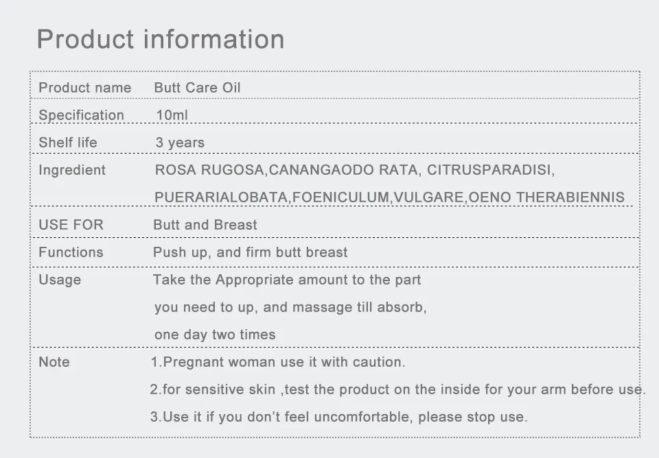Image resolution: width=659 pixels, height=458 pixels.
Task: Click the ingredient line starting with "ROSA RUGOSA"
Action: pos(354,170)
